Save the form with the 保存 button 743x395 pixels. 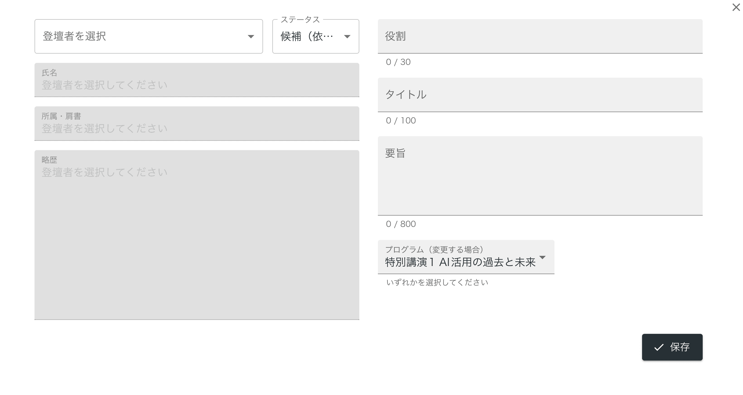pos(672,347)
